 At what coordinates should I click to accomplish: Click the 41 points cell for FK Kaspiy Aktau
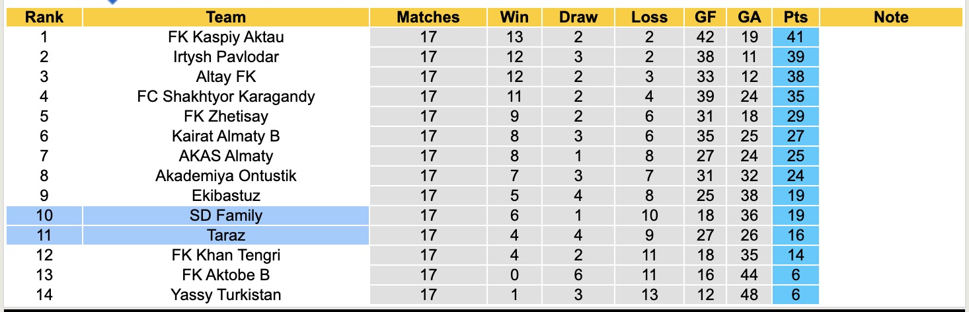click(x=795, y=37)
